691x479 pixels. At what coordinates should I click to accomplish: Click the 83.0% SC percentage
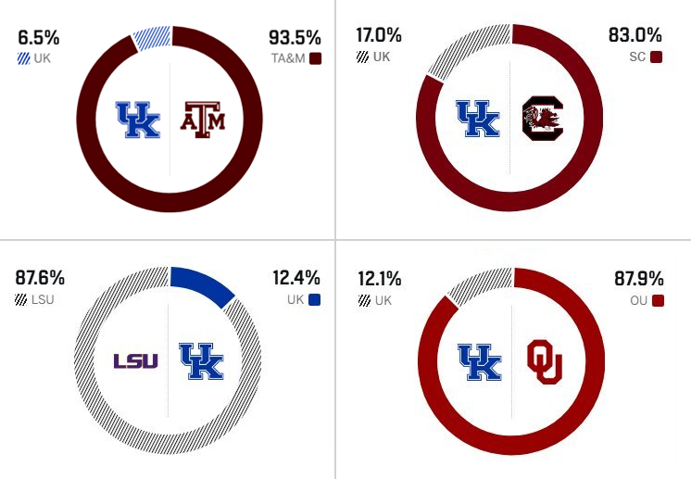(x=635, y=35)
